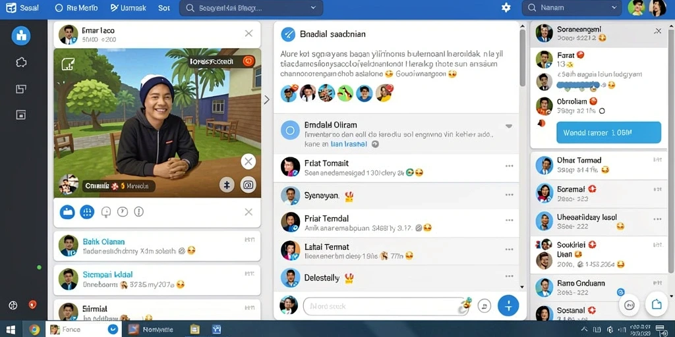Open the Uamask menu in top bar

pos(129,8)
